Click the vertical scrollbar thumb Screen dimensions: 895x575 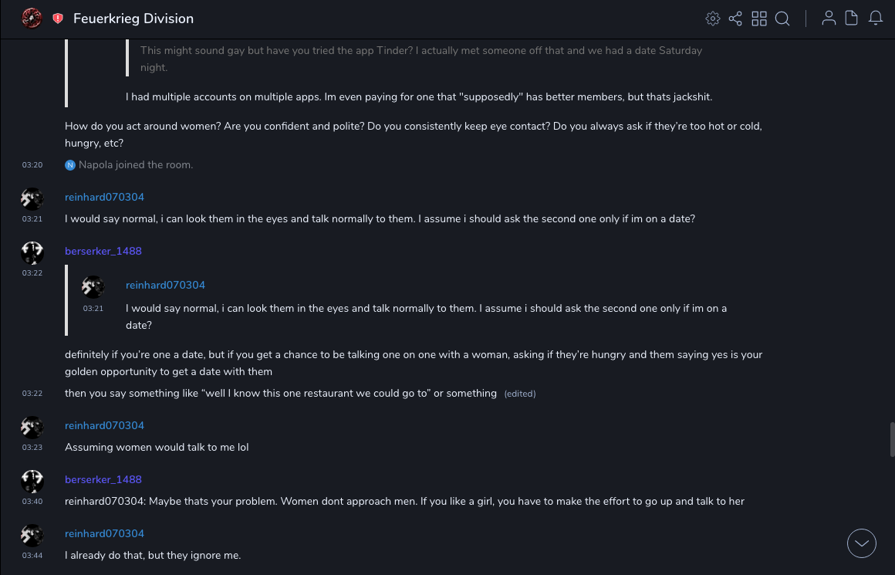coord(892,440)
